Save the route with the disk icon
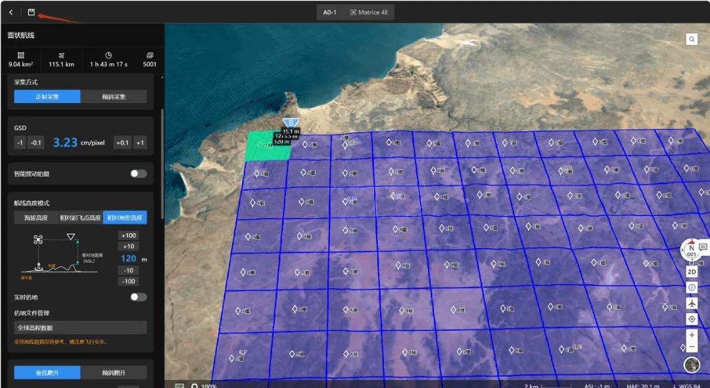The image size is (710, 388). coord(32,12)
